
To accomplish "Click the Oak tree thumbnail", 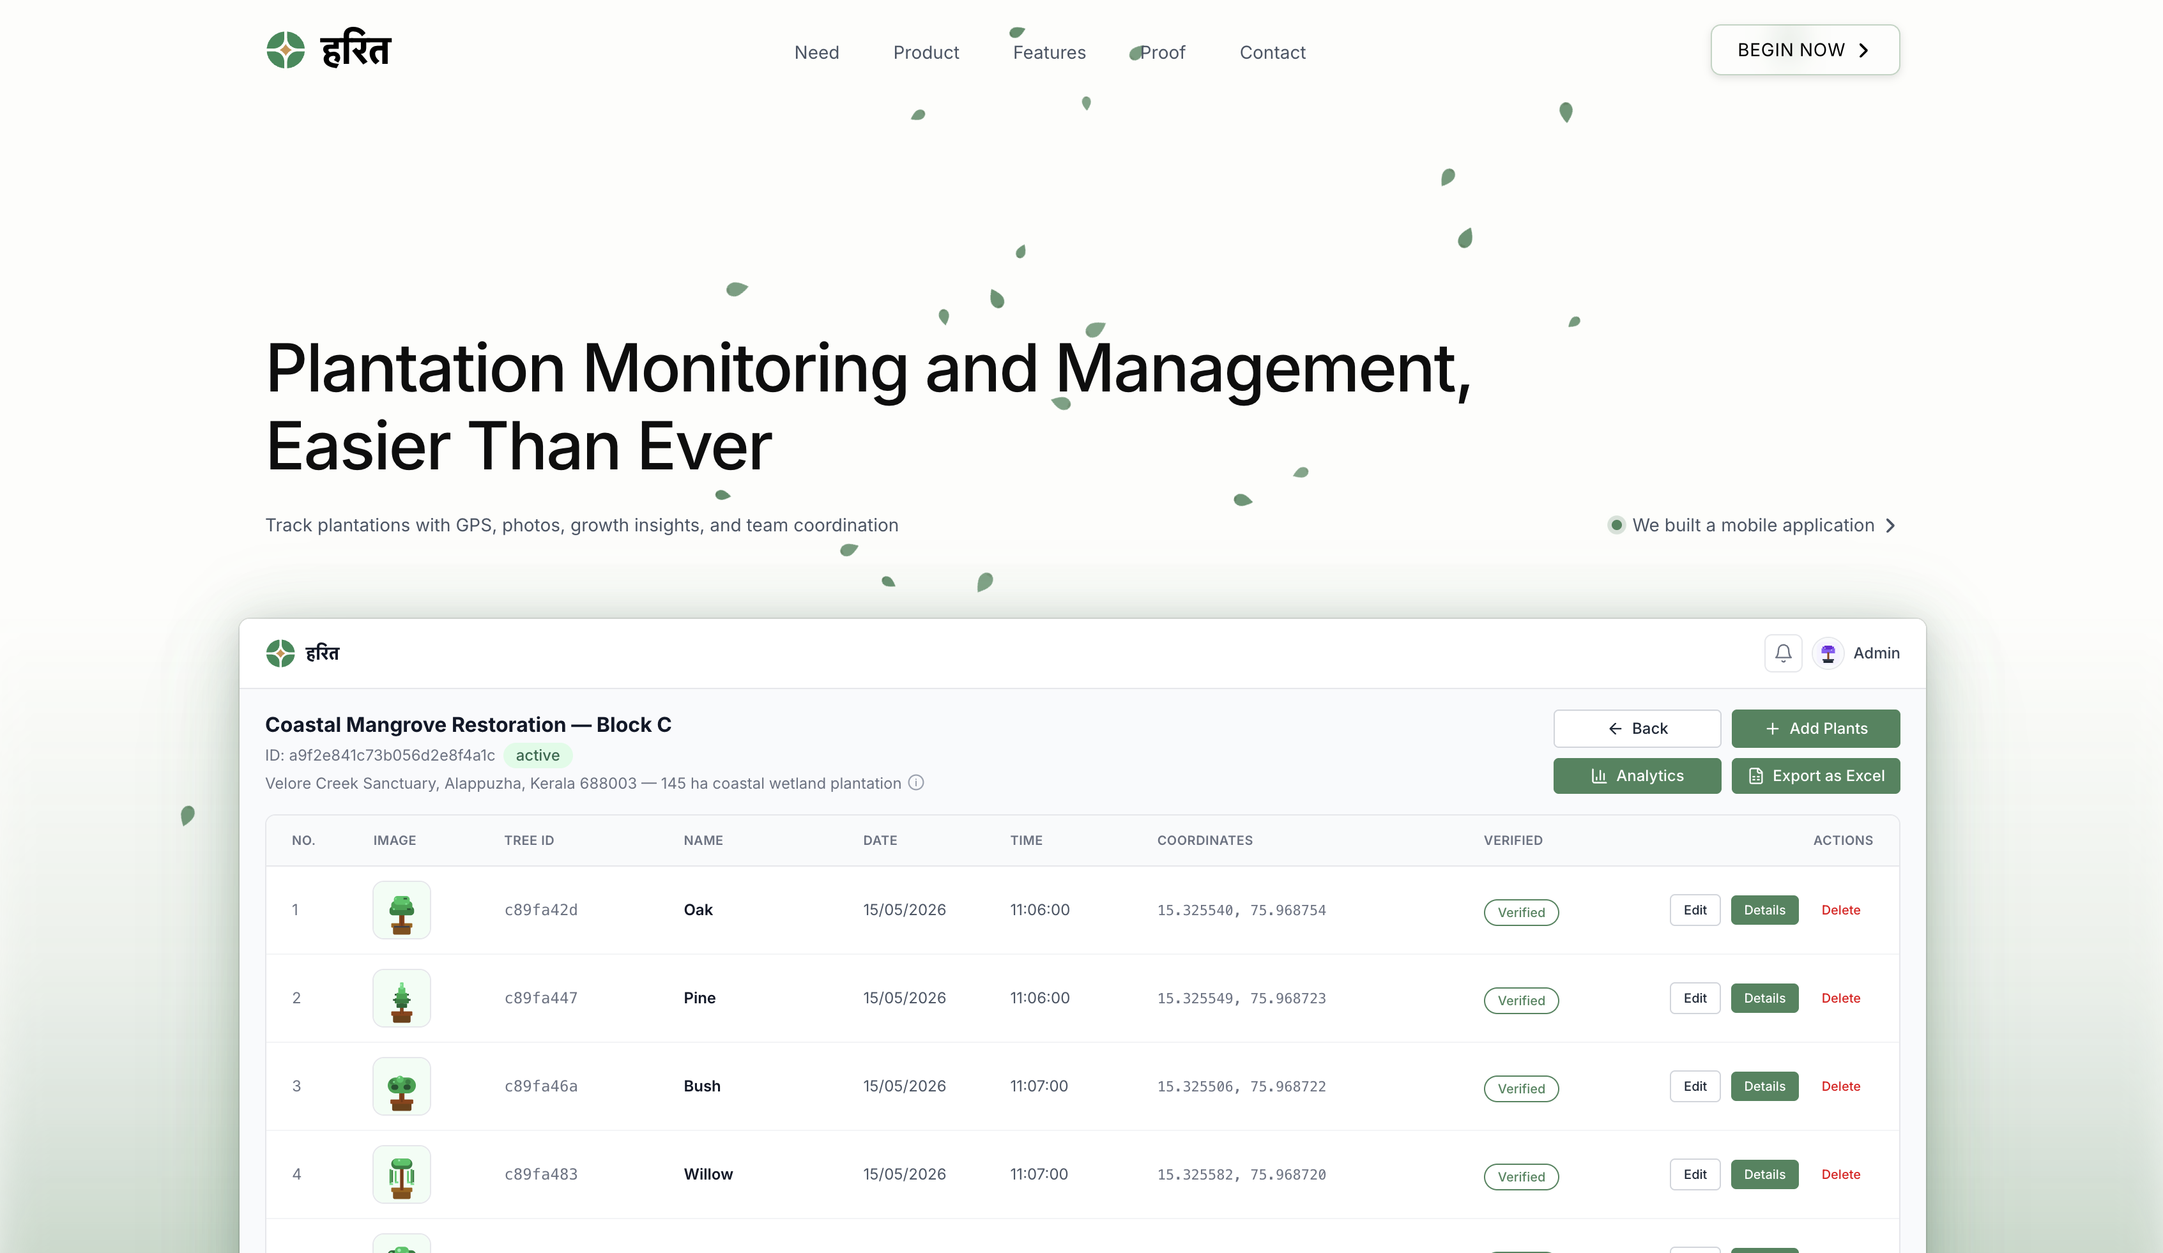I will click(x=402, y=909).
